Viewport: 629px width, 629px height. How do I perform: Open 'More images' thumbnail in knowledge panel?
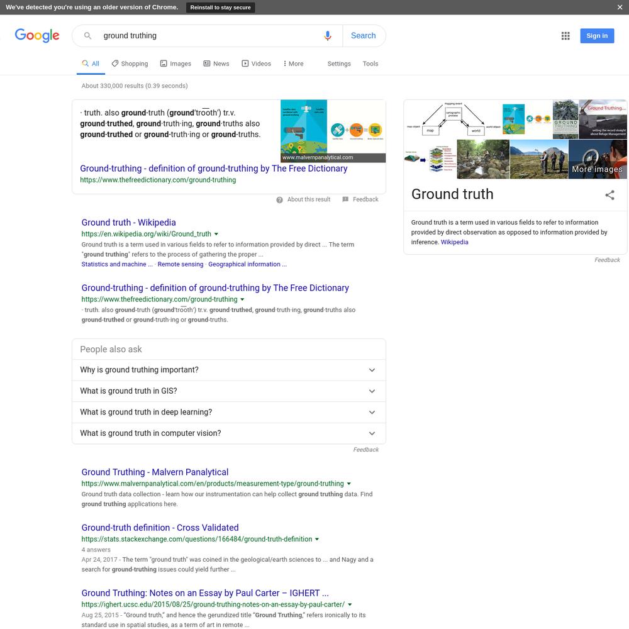tap(598, 159)
